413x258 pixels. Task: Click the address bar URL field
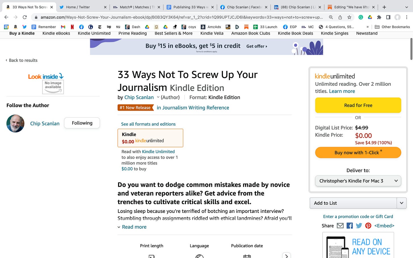click(182, 17)
